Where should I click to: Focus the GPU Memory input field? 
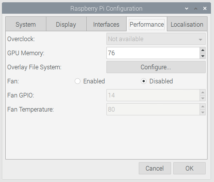click(x=153, y=53)
